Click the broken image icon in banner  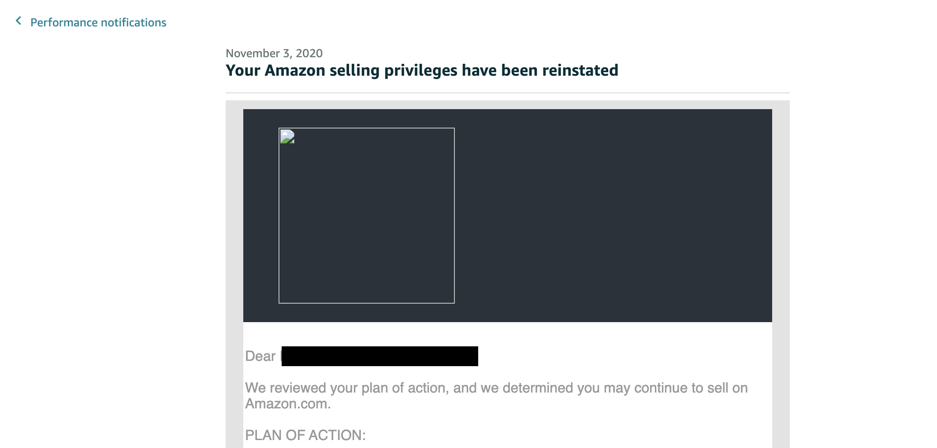[x=287, y=136]
